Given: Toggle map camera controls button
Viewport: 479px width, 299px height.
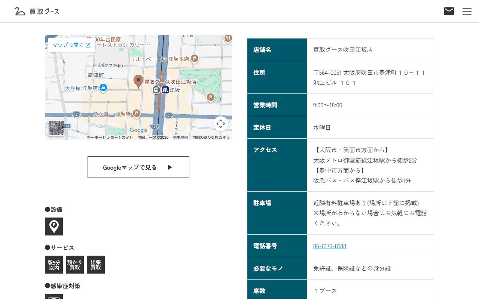Looking at the screenshot, I should click(221, 124).
